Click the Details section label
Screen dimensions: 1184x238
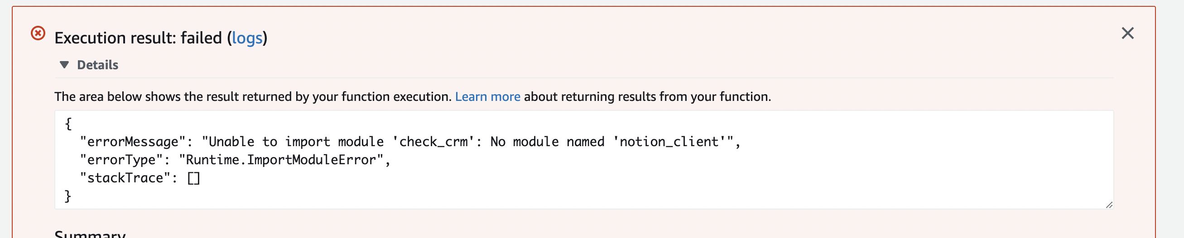[97, 65]
